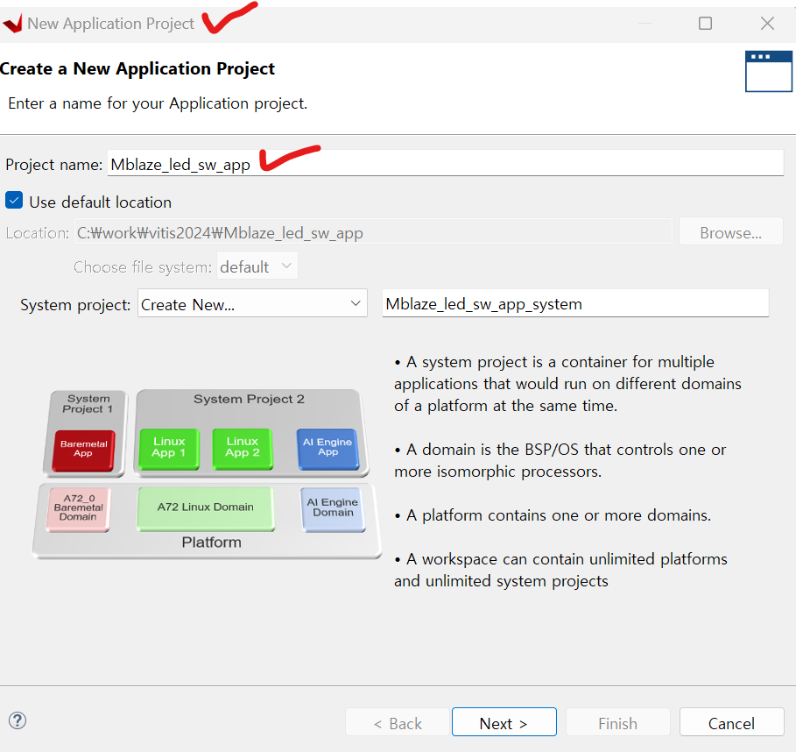The height and width of the screenshot is (752, 796).
Task: Click the application window wizard icon
Action: pos(769,71)
